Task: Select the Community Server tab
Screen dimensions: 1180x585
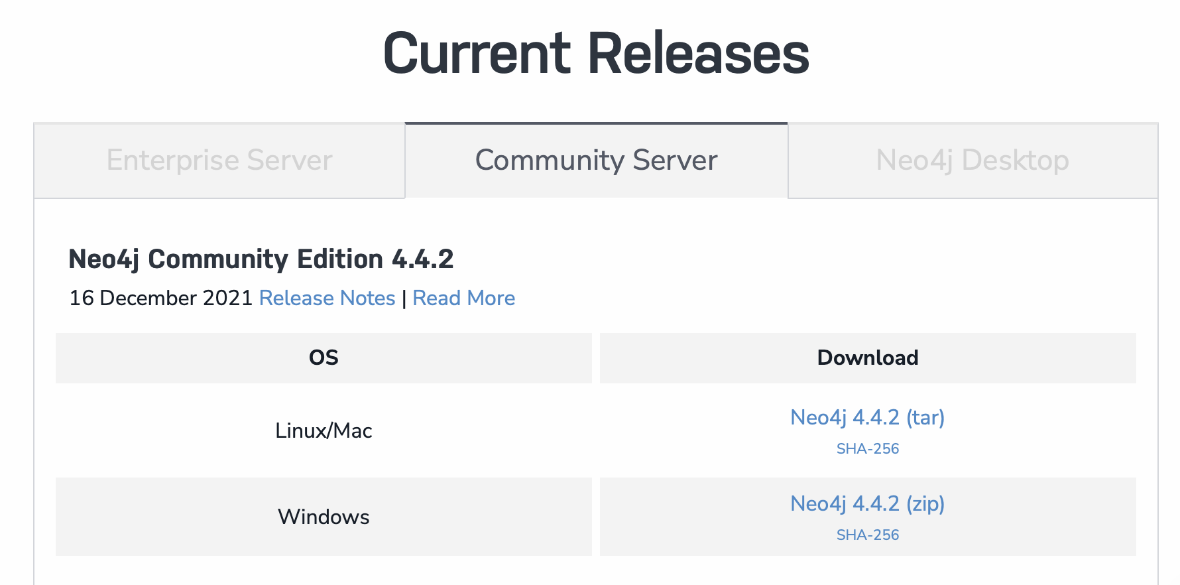Action: [597, 161]
